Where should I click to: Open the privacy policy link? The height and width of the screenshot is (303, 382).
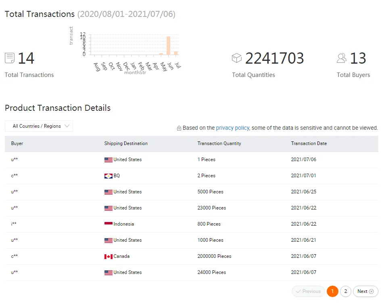coord(232,128)
